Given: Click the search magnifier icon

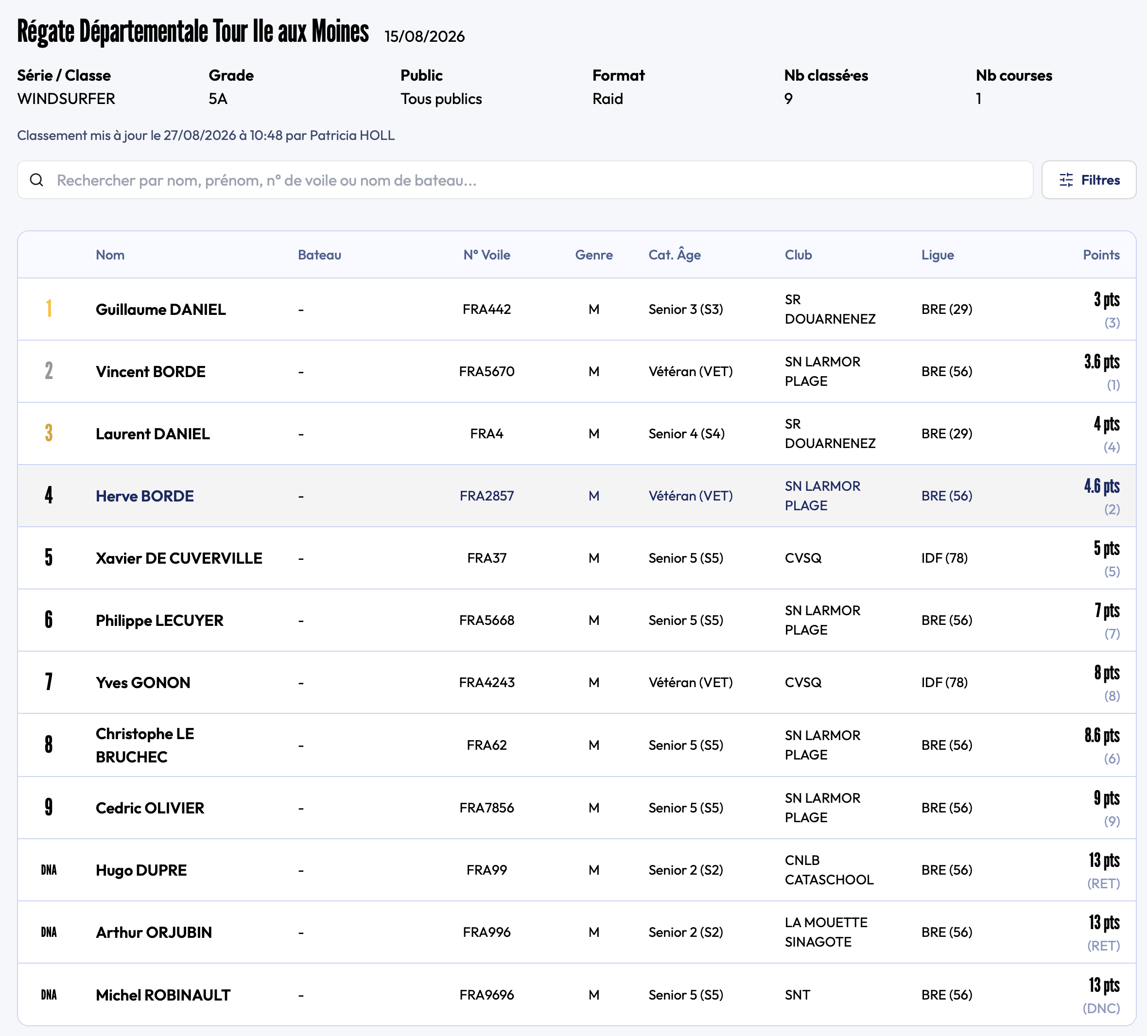Looking at the screenshot, I should coord(36,180).
